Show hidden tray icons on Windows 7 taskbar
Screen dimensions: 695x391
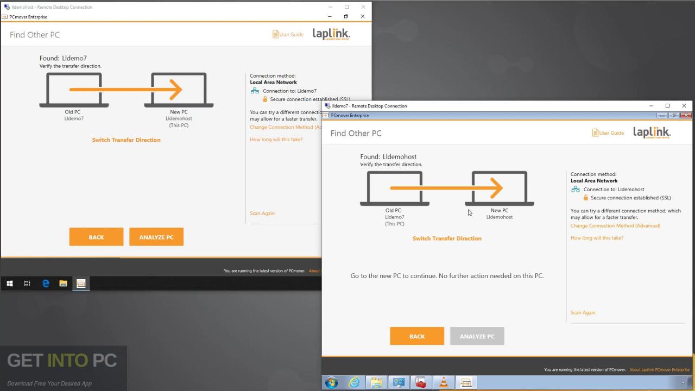[x=684, y=383]
